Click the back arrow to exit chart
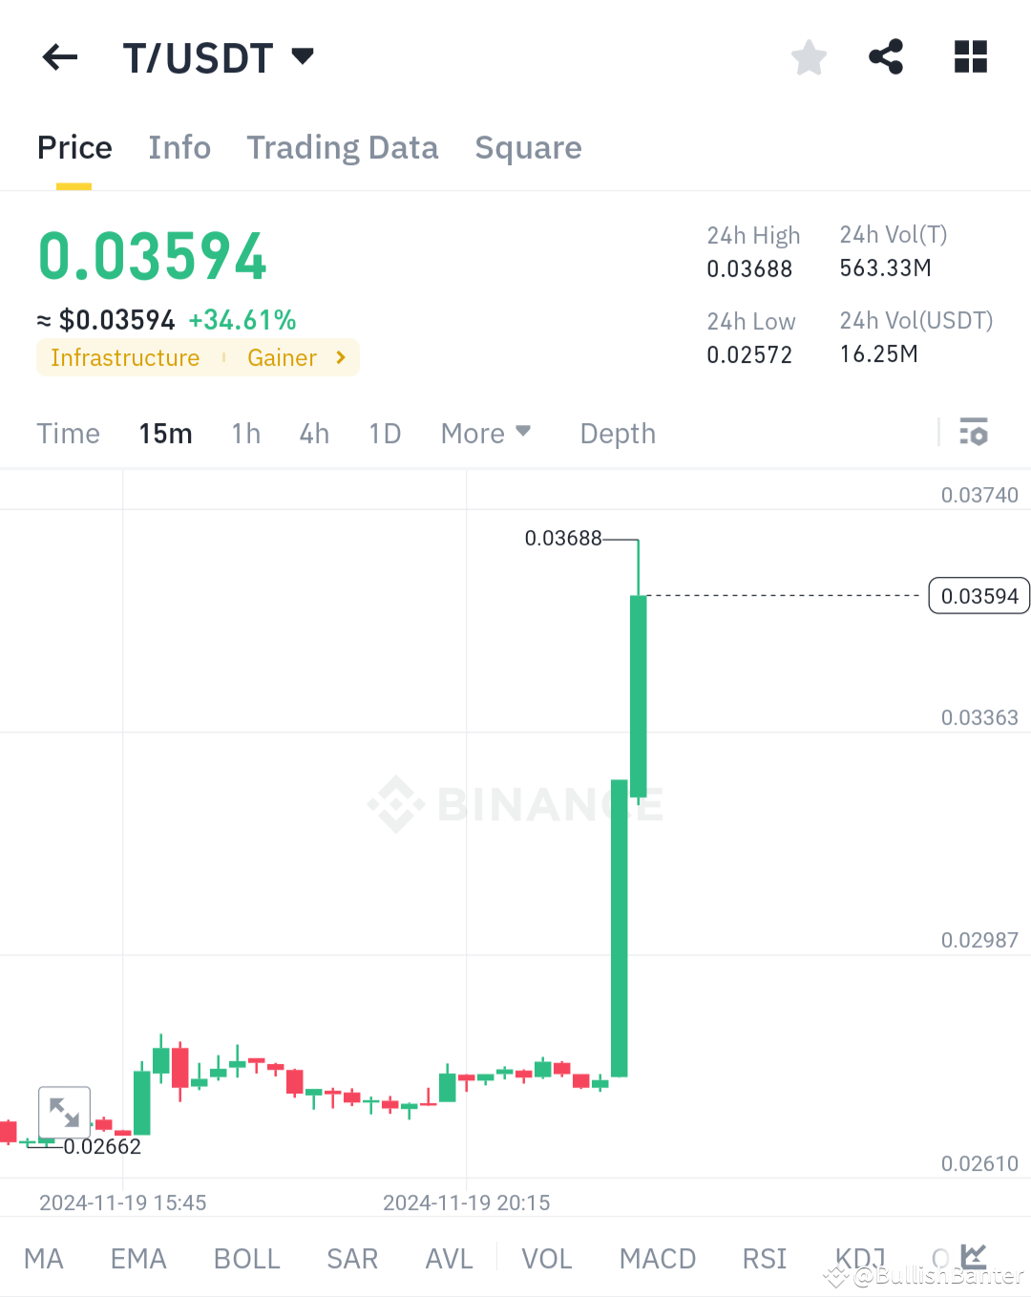Viewport: 1031px width, 1297px height. (x=59, y=57)
